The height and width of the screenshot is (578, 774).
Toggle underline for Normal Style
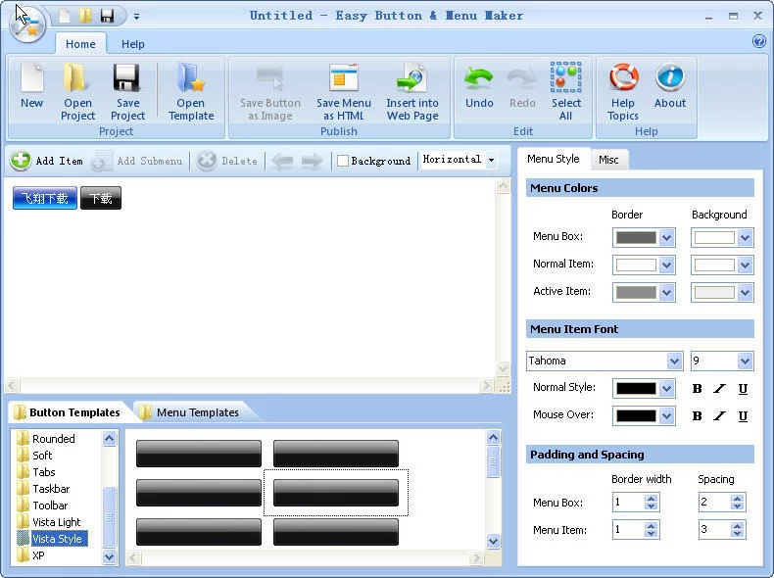pos(743,389)
